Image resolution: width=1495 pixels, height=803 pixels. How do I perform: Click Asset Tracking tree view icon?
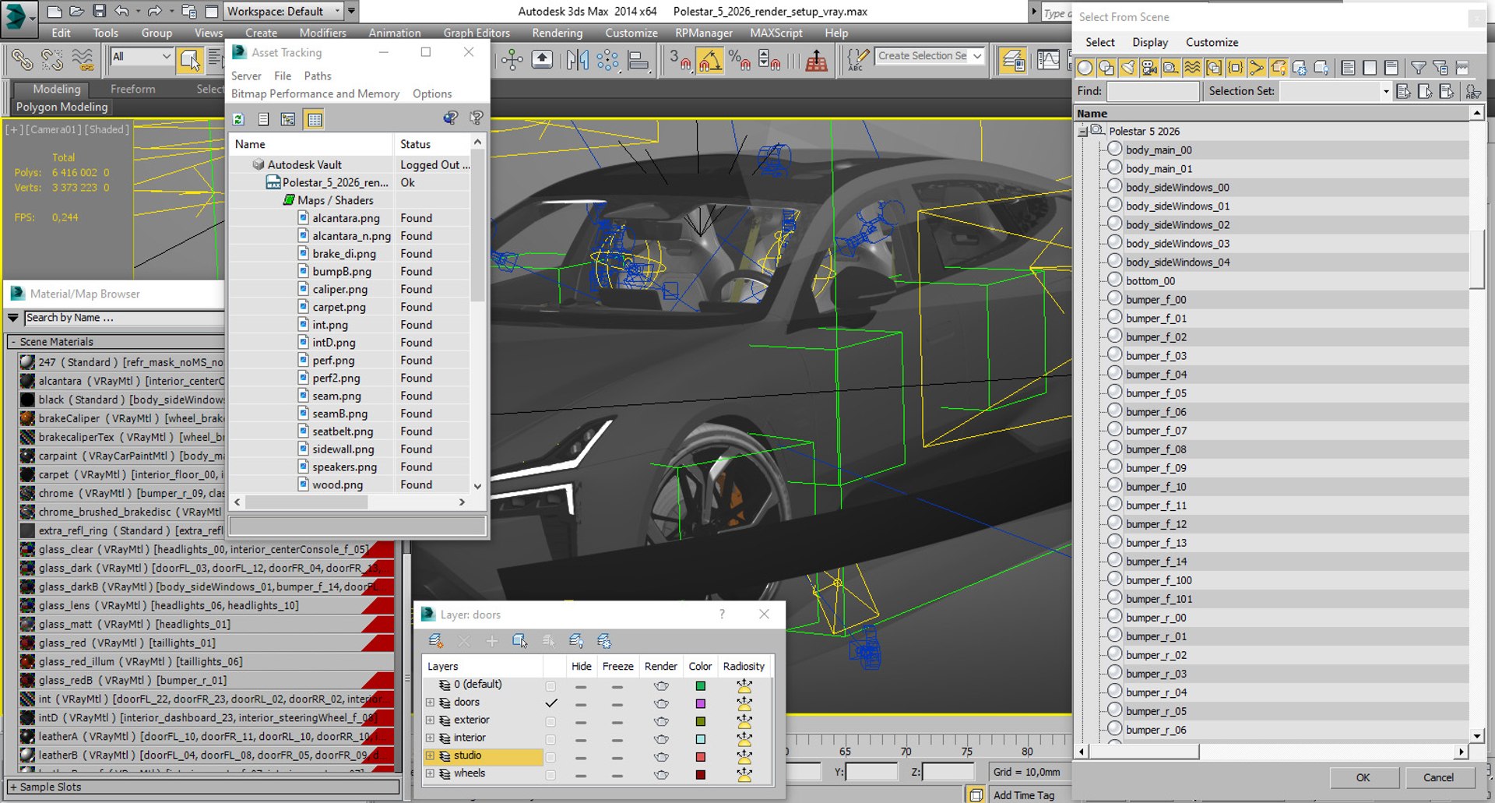coord(288,119)
